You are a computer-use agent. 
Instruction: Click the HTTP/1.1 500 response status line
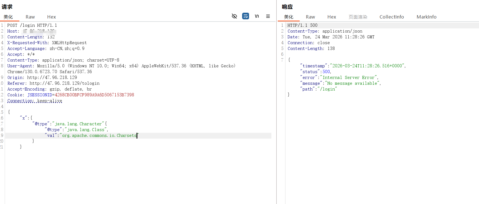point(302,25)
